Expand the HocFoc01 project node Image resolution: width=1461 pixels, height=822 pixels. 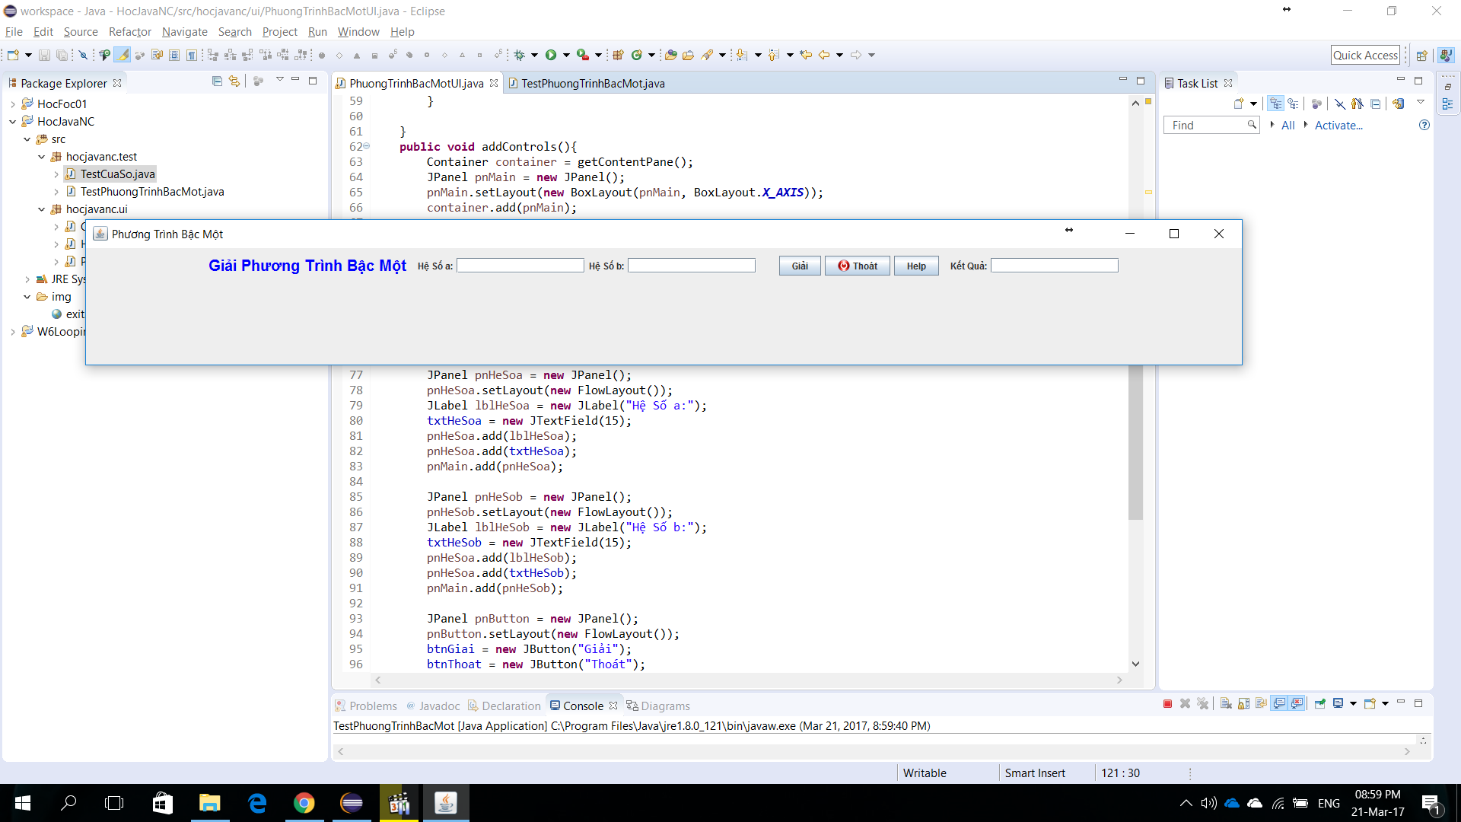[13, 104]
